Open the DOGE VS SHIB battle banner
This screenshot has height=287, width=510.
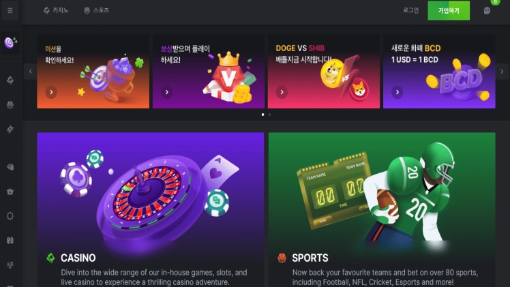point(324,72)
